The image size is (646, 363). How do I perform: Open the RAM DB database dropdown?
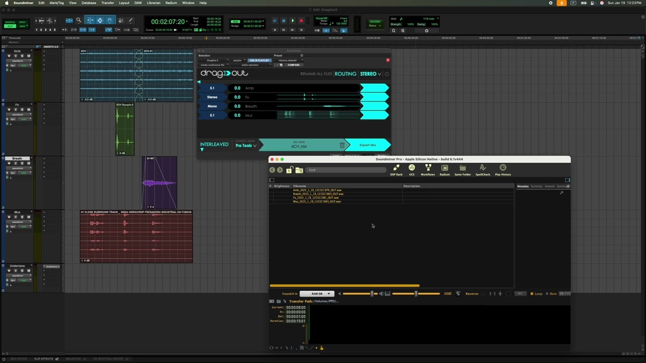[316, 293]
